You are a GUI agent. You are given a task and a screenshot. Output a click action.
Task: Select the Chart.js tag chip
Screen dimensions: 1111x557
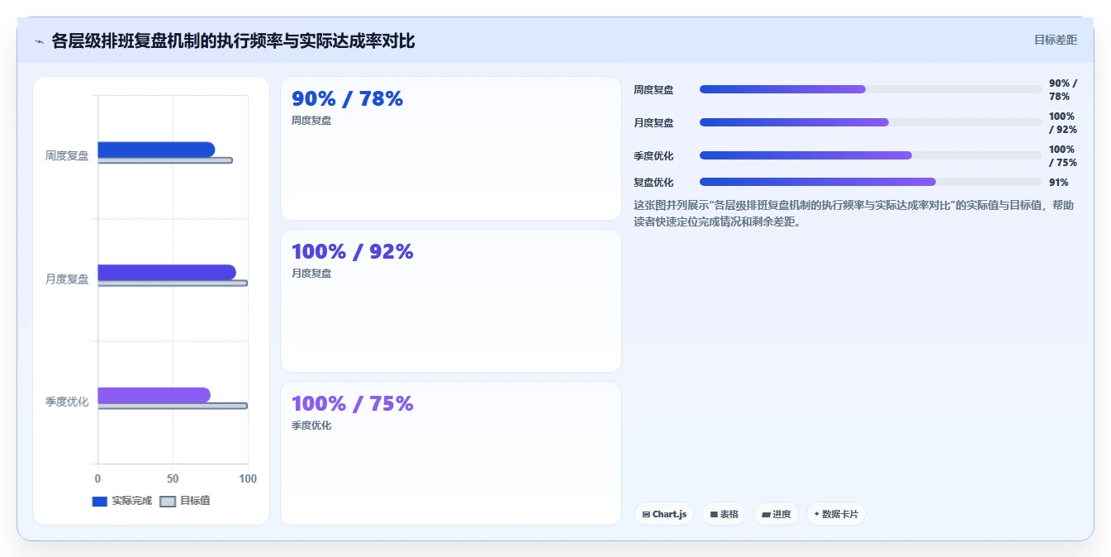click(x=664, y=514)
